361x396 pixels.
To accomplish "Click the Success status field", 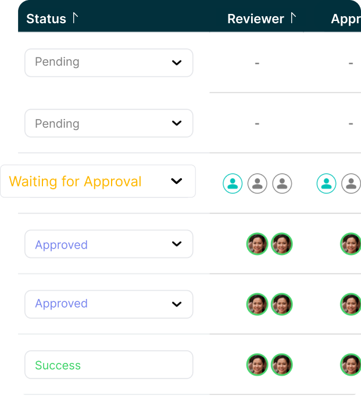I will (109, 365).
